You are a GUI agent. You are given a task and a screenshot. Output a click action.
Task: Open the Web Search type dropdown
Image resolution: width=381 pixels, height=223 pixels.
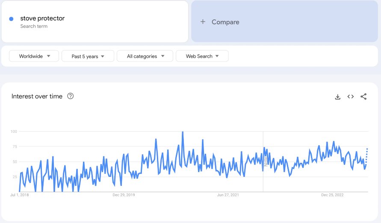202,56
